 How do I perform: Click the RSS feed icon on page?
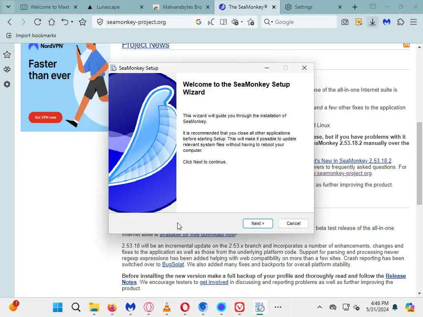(406, 45)
